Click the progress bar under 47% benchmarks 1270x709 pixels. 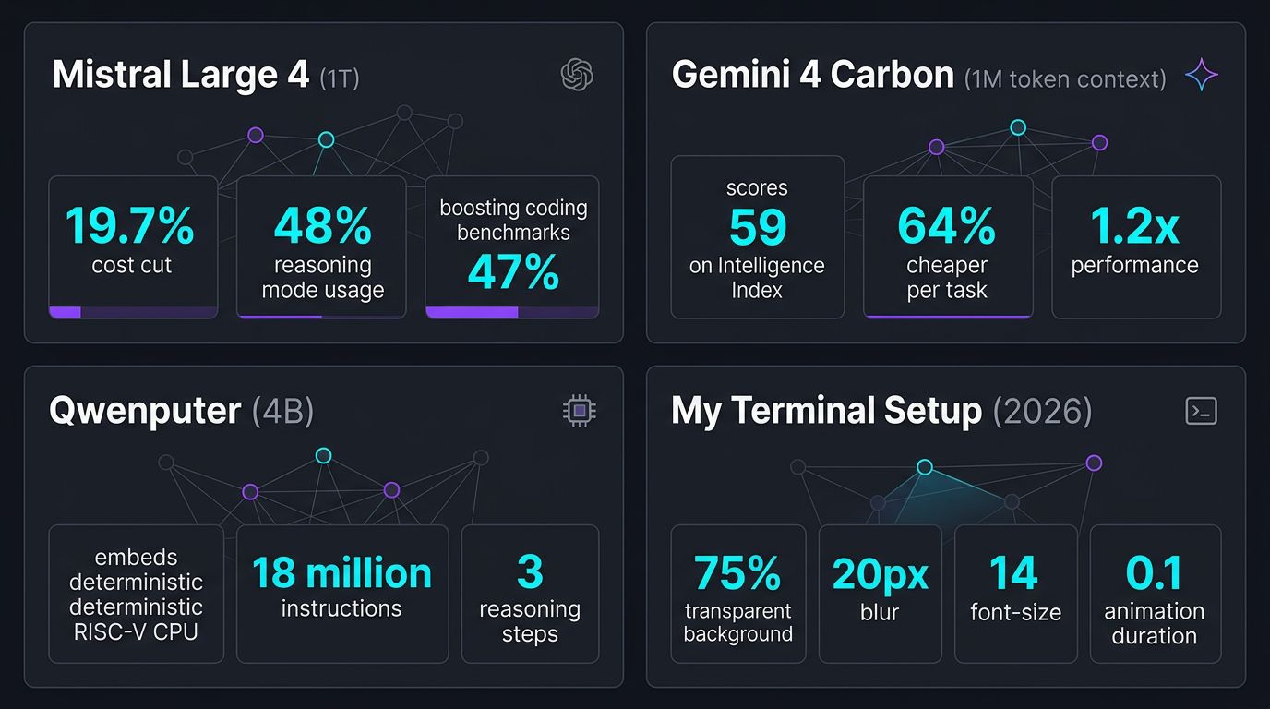[x=512, y=313]
